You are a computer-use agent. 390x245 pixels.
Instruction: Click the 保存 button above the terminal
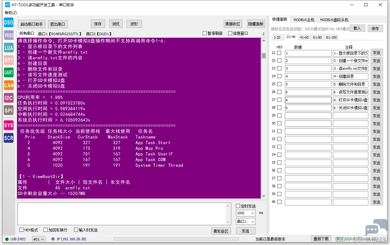tap(98, 24)
